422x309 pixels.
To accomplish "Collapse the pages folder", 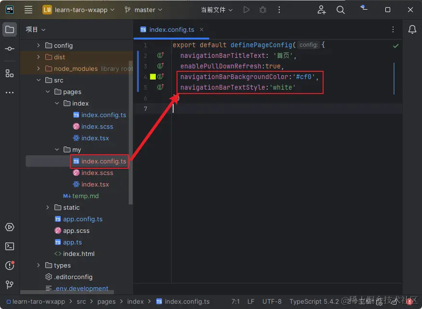I will [48, 92].
